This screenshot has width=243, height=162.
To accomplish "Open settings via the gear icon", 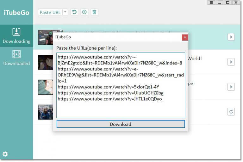I will pyautogui.click(x=5, y=154).
